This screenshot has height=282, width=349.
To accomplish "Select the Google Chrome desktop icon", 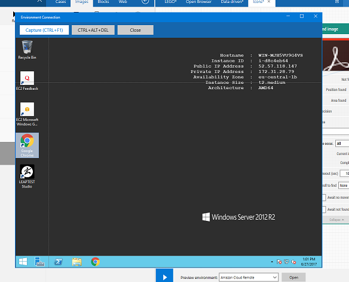I will (27, 145).
